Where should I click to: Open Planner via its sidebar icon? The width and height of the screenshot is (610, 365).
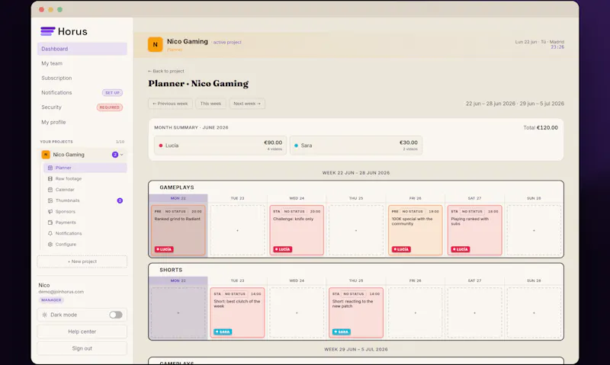tap(50, 168)
